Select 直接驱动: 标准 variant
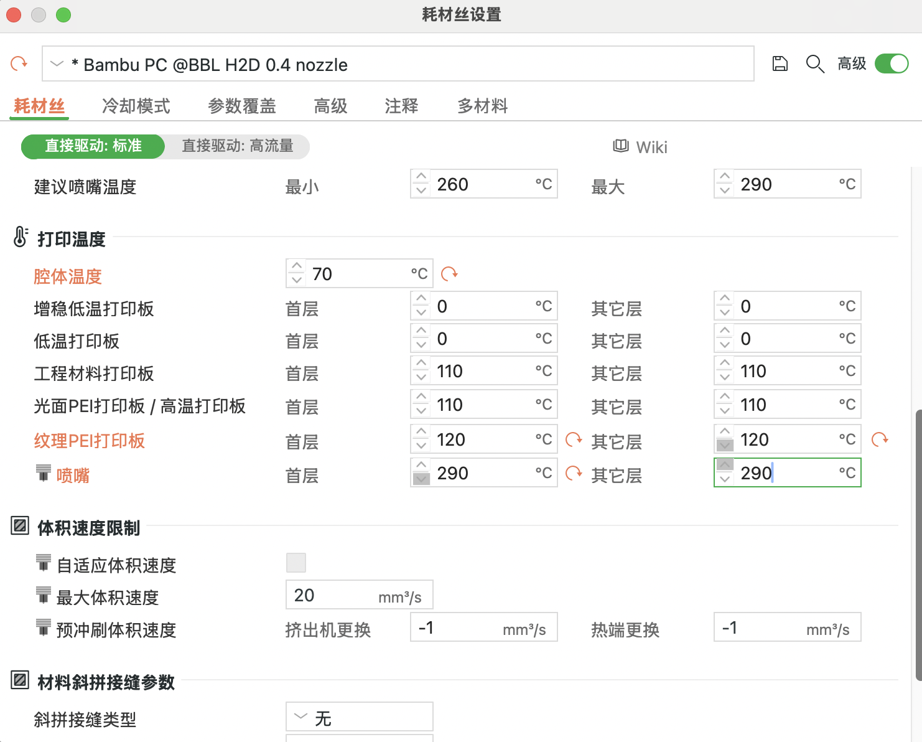The height and width of the screenshot is (742, 922). coord(93,146)
